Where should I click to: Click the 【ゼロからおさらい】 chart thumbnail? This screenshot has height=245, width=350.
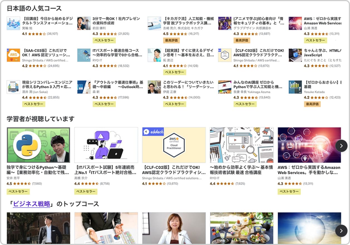[x=295, y=87]
